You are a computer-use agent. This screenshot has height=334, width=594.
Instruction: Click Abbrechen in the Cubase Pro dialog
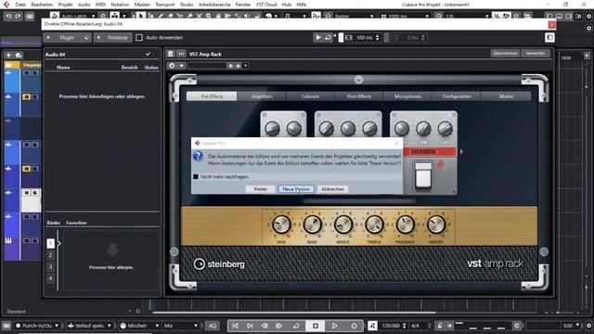coord(332,189)
